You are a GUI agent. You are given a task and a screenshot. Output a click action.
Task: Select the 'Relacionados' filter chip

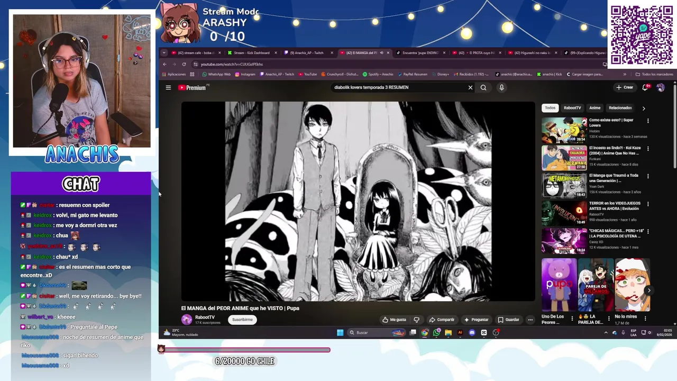620,108
